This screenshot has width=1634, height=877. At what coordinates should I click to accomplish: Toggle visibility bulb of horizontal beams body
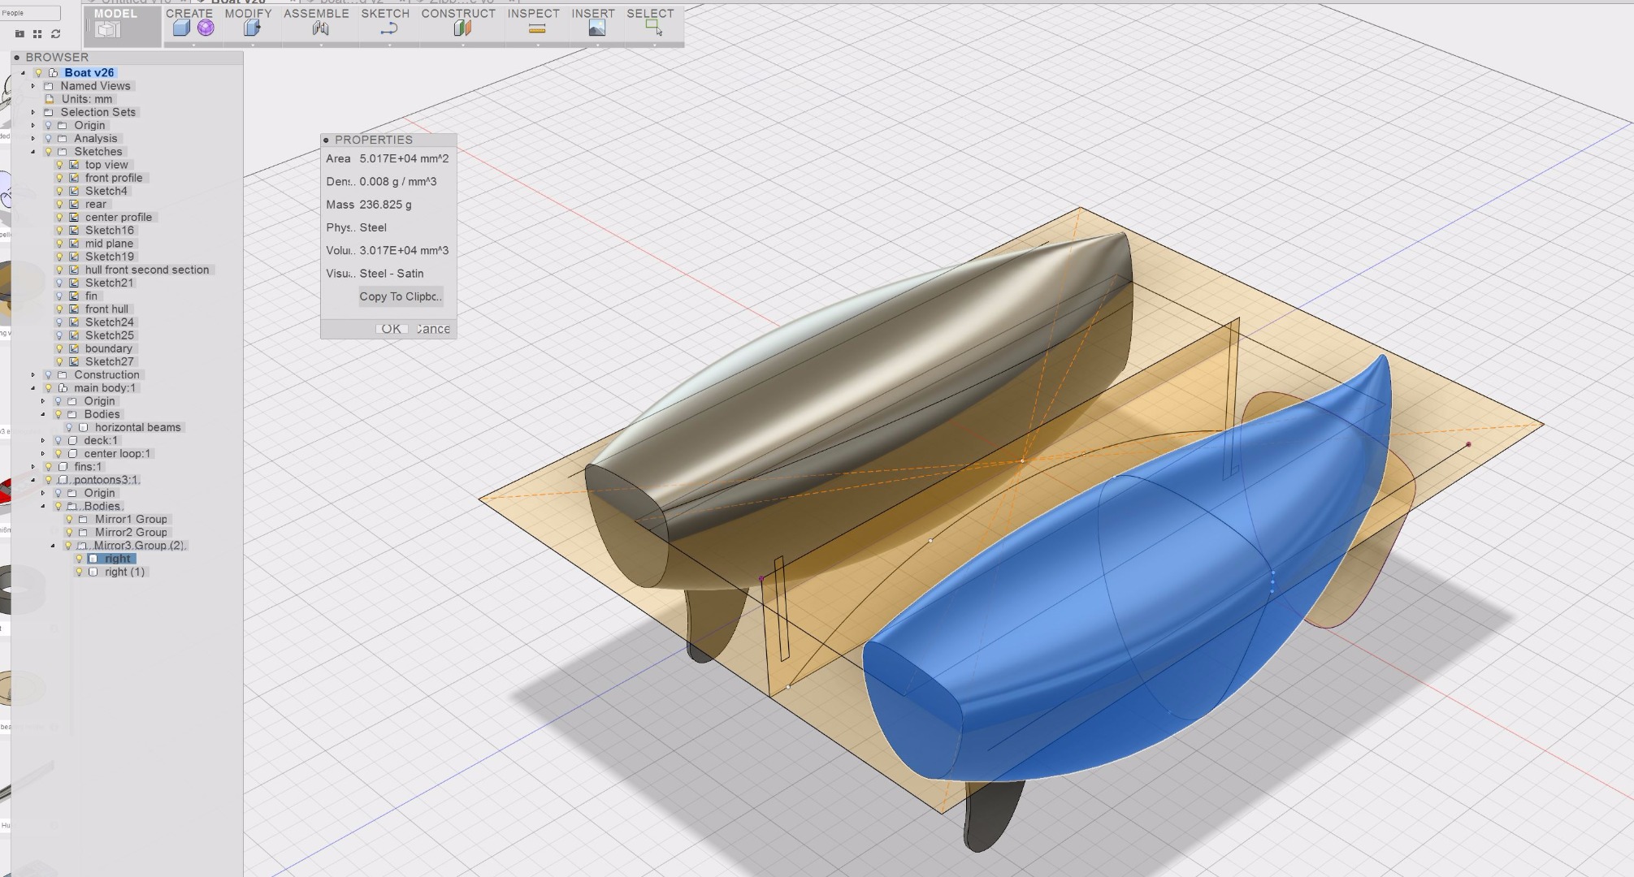[69, 427]
